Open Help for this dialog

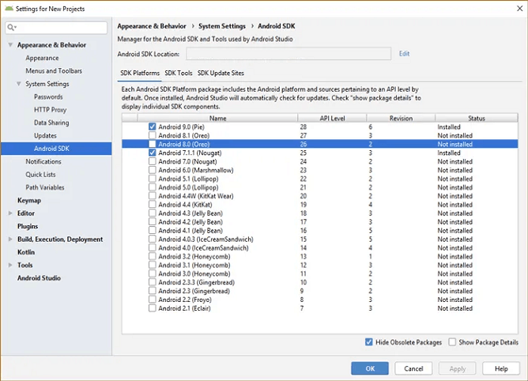[x=501, y=368]
